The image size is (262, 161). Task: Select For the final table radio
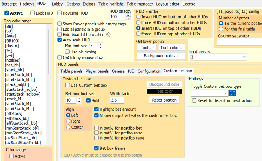[221, 29]
